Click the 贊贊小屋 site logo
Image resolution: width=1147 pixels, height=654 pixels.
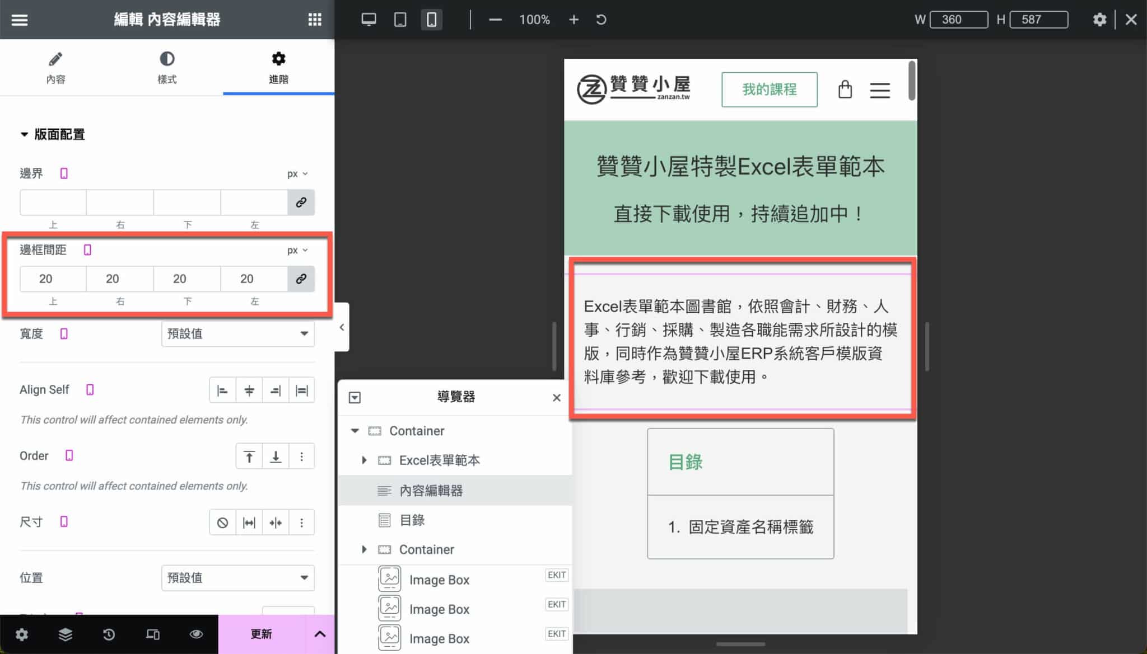pyautogui.click(x=633, y=89)
